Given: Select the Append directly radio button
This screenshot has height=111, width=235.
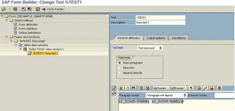Looking at the screenshot, I should pyautogui.click(x=120, y=73).
